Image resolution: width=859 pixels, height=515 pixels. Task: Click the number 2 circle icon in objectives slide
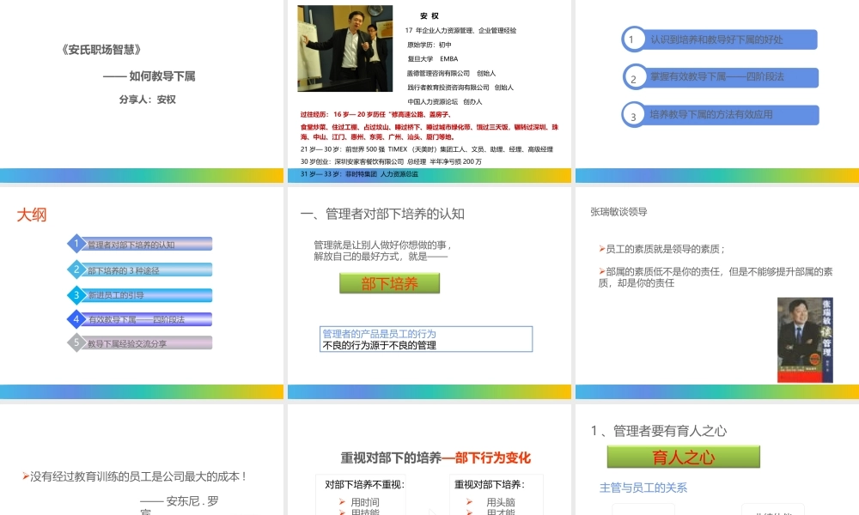point(635,77)
